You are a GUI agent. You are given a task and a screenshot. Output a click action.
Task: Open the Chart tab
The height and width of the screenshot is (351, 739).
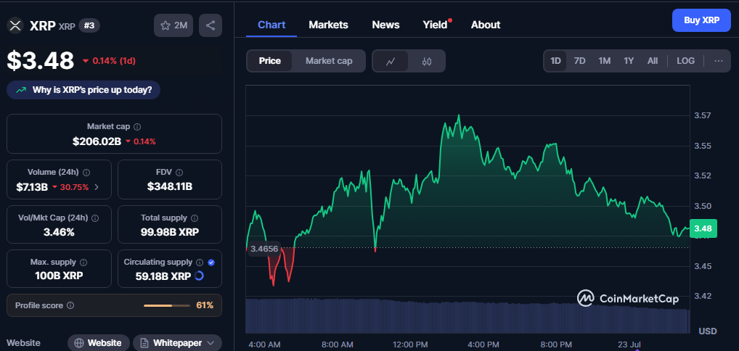(271, 25)
